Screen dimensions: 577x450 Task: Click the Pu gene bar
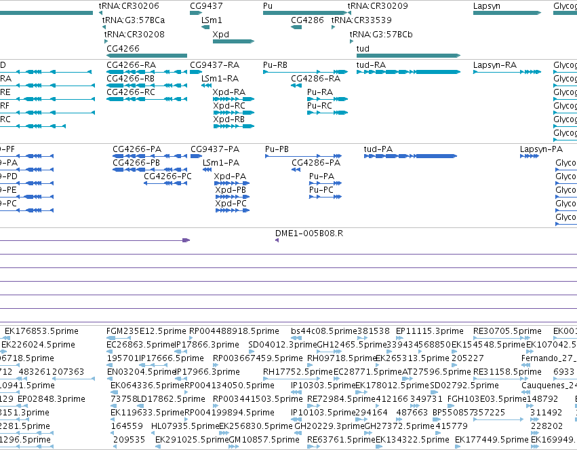pos(304,13)
